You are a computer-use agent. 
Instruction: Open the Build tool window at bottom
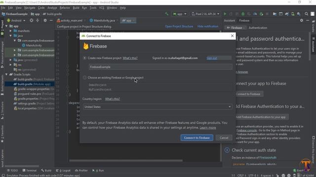[x=46, y=171]
